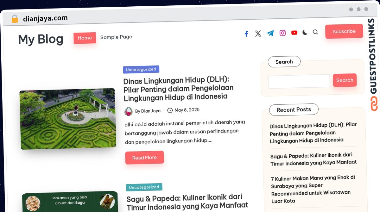Click the Dian Jaya author avatar
The image size is (380, 212).
[128, 111]
